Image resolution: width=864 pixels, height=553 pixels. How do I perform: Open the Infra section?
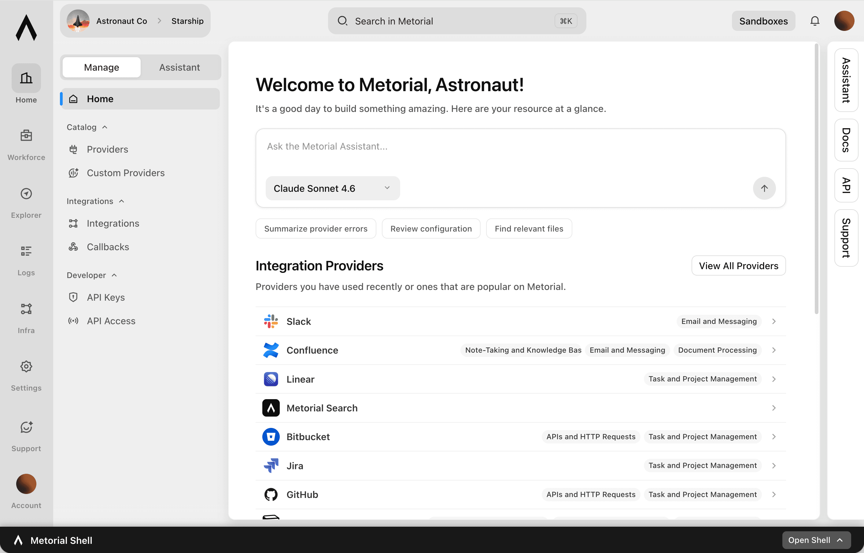26,318
